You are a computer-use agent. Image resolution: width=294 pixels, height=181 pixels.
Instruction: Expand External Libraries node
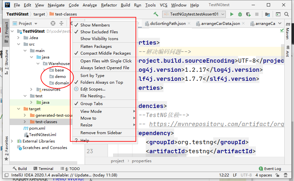pyautogui.click(x=12, y=141)
